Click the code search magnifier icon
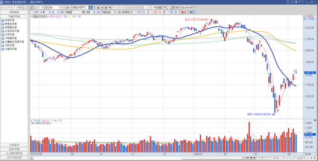This screenshot has width=318, height=161. point(64,8)
